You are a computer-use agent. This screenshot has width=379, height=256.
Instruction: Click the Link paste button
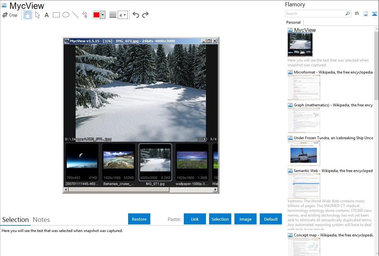[x=195, y=219]
